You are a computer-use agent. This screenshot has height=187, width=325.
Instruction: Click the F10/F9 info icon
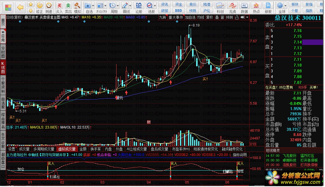100,5
